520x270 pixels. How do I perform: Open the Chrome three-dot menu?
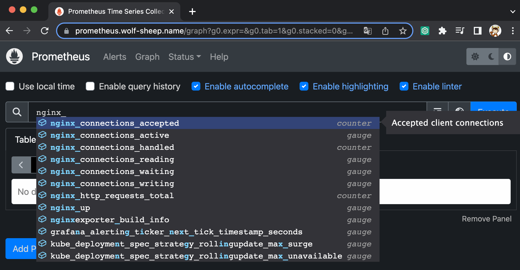513,31
